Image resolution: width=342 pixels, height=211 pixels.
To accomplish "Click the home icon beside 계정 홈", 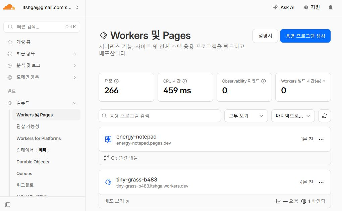I will tap(10, 42).
